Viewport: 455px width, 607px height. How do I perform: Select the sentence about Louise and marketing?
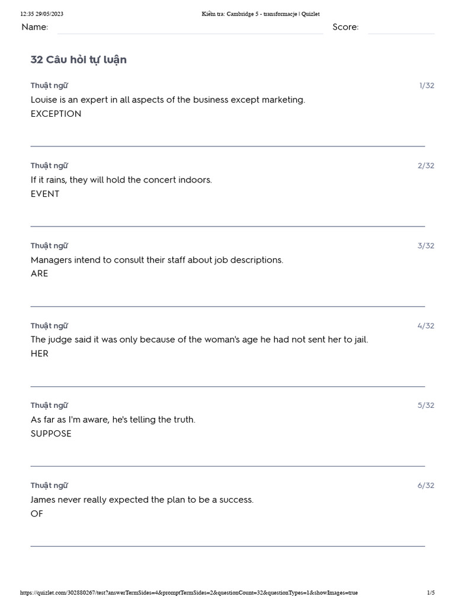point(168,100)
